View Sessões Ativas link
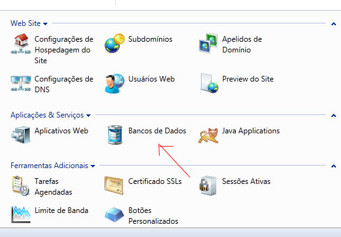Image resolution: width=341 pixels, height=237 pixels. [246, 181]
